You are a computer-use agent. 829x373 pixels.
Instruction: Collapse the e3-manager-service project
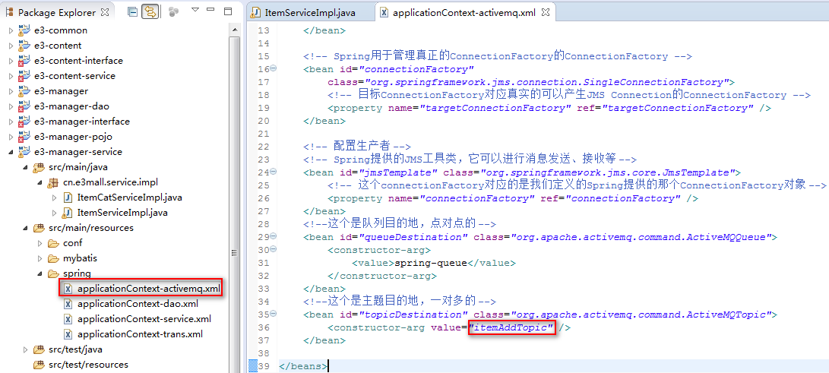[11, 152]
